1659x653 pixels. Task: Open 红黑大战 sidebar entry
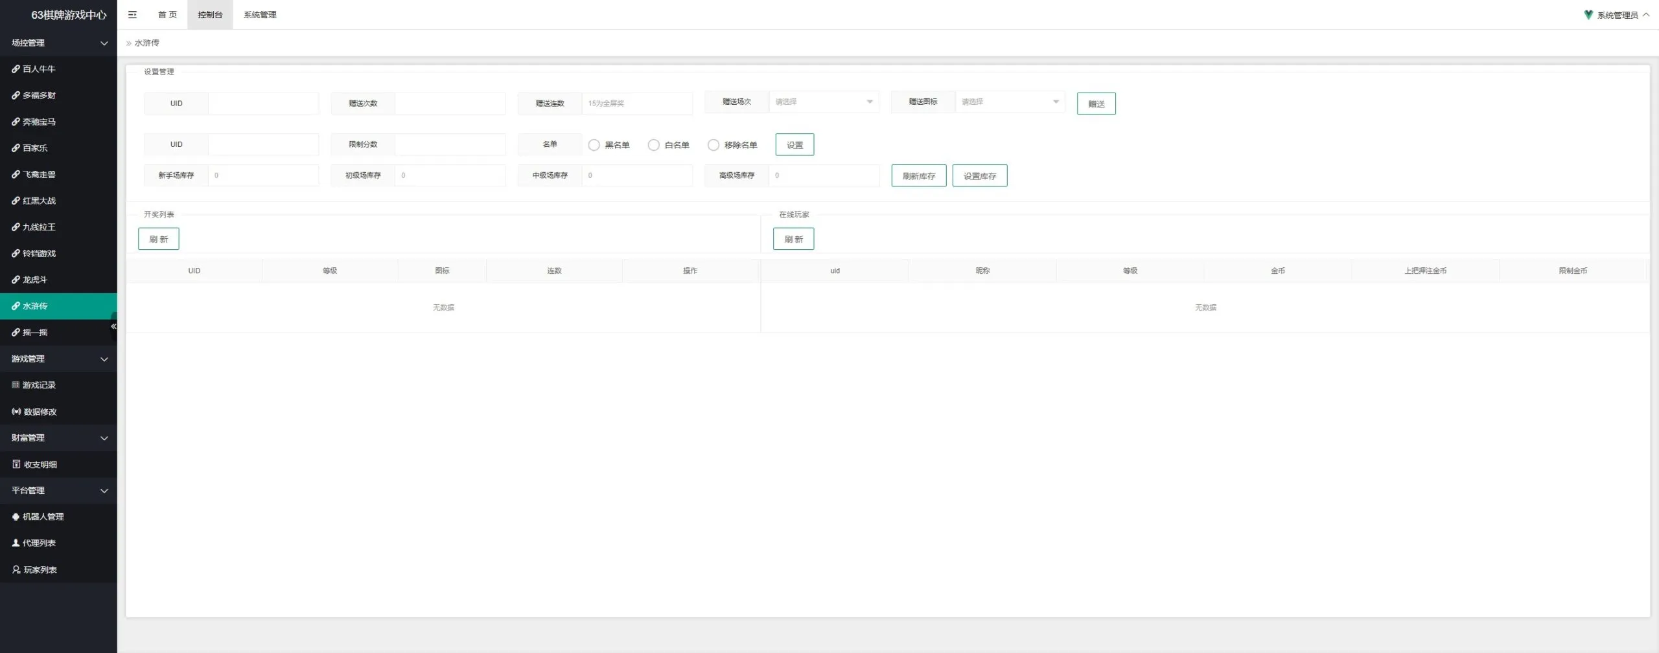pos(58,201)
